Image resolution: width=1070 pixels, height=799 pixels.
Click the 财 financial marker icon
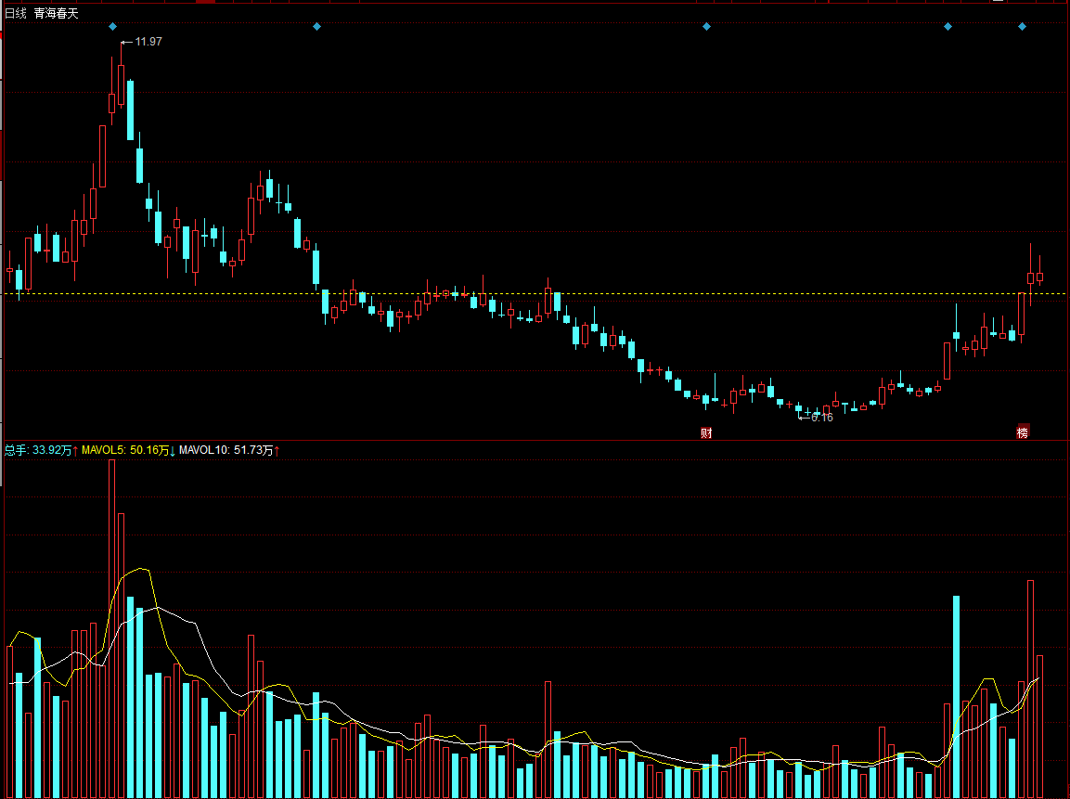tap(706, 432)
